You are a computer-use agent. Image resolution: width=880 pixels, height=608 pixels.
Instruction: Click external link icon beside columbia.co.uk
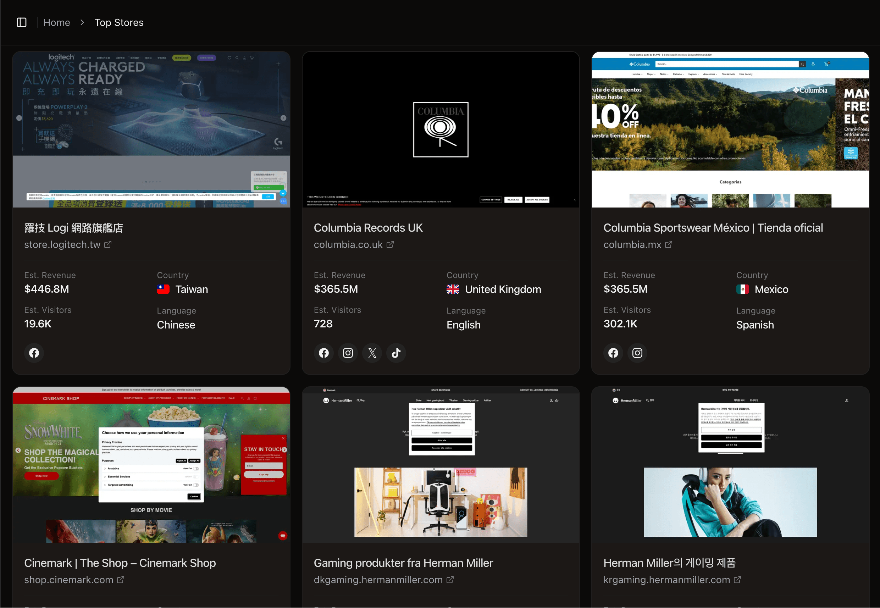point(390,244)
